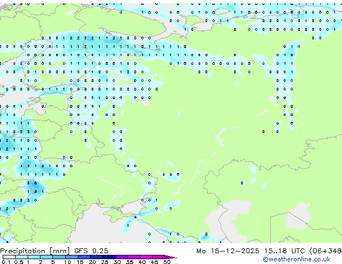The height and width of the screenshot is (264, 342).
Task: Click the 45–50 mm legend color swatch
Action: click(x=159, y=257)
